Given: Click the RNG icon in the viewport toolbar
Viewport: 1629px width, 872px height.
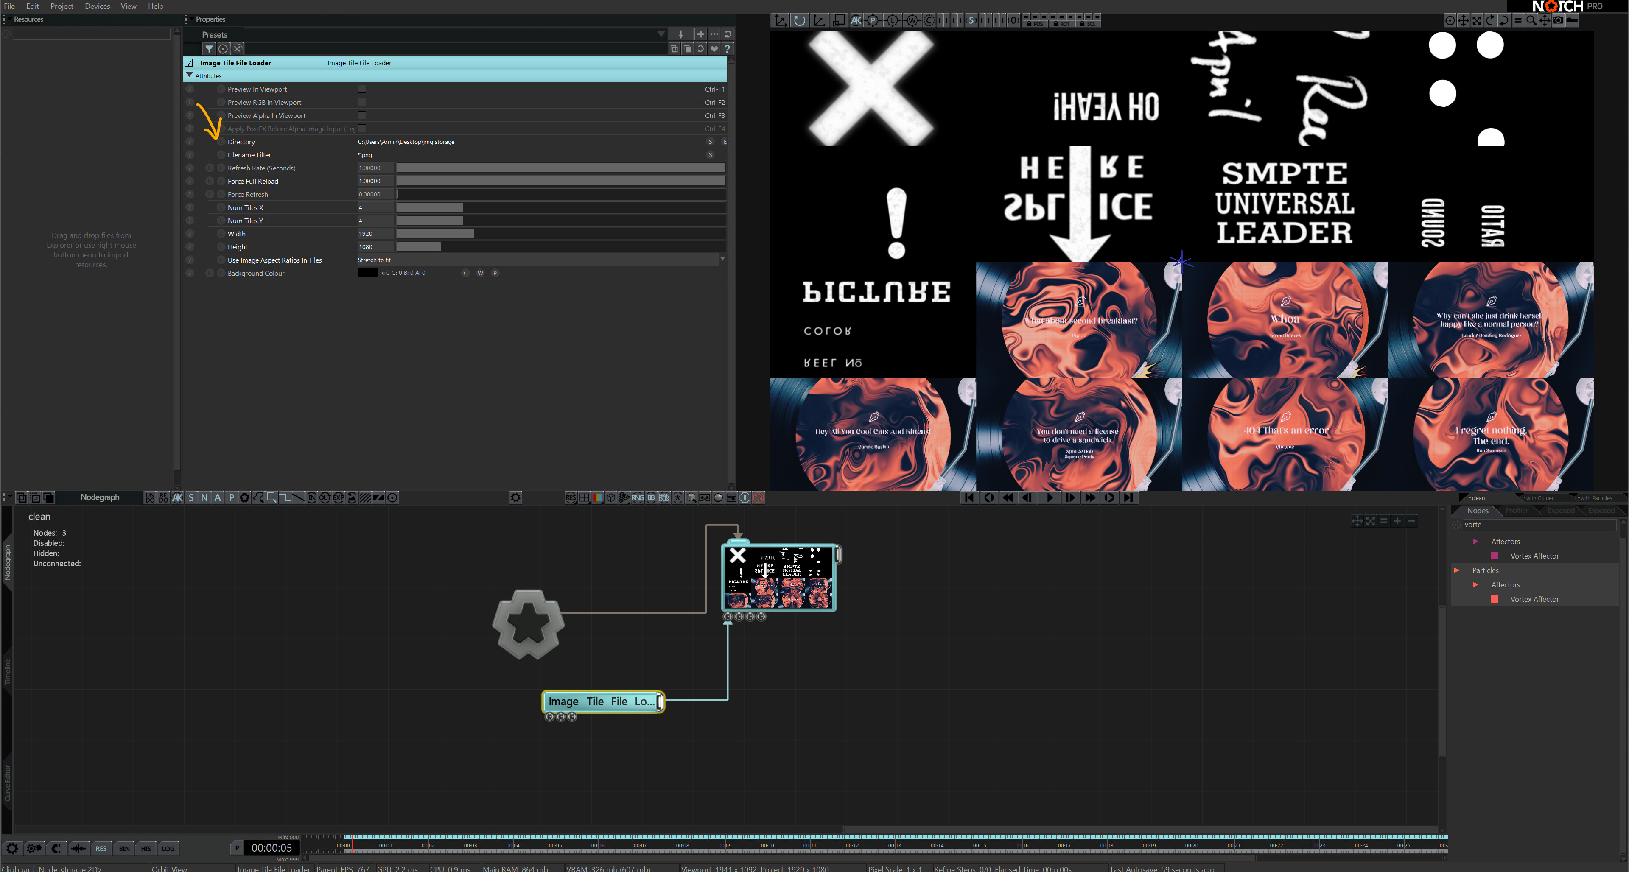Looking at the screenshot, I should coord(638,497).
